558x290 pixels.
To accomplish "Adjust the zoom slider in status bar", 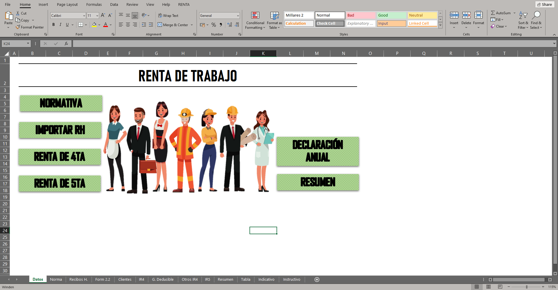I will click(526, 287).
